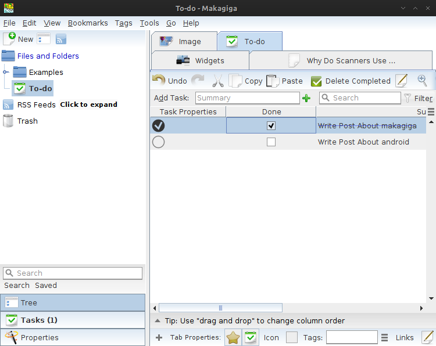Open the tree view icon next to New
This screenshot has height=346, width=436.
coord(44,39)
